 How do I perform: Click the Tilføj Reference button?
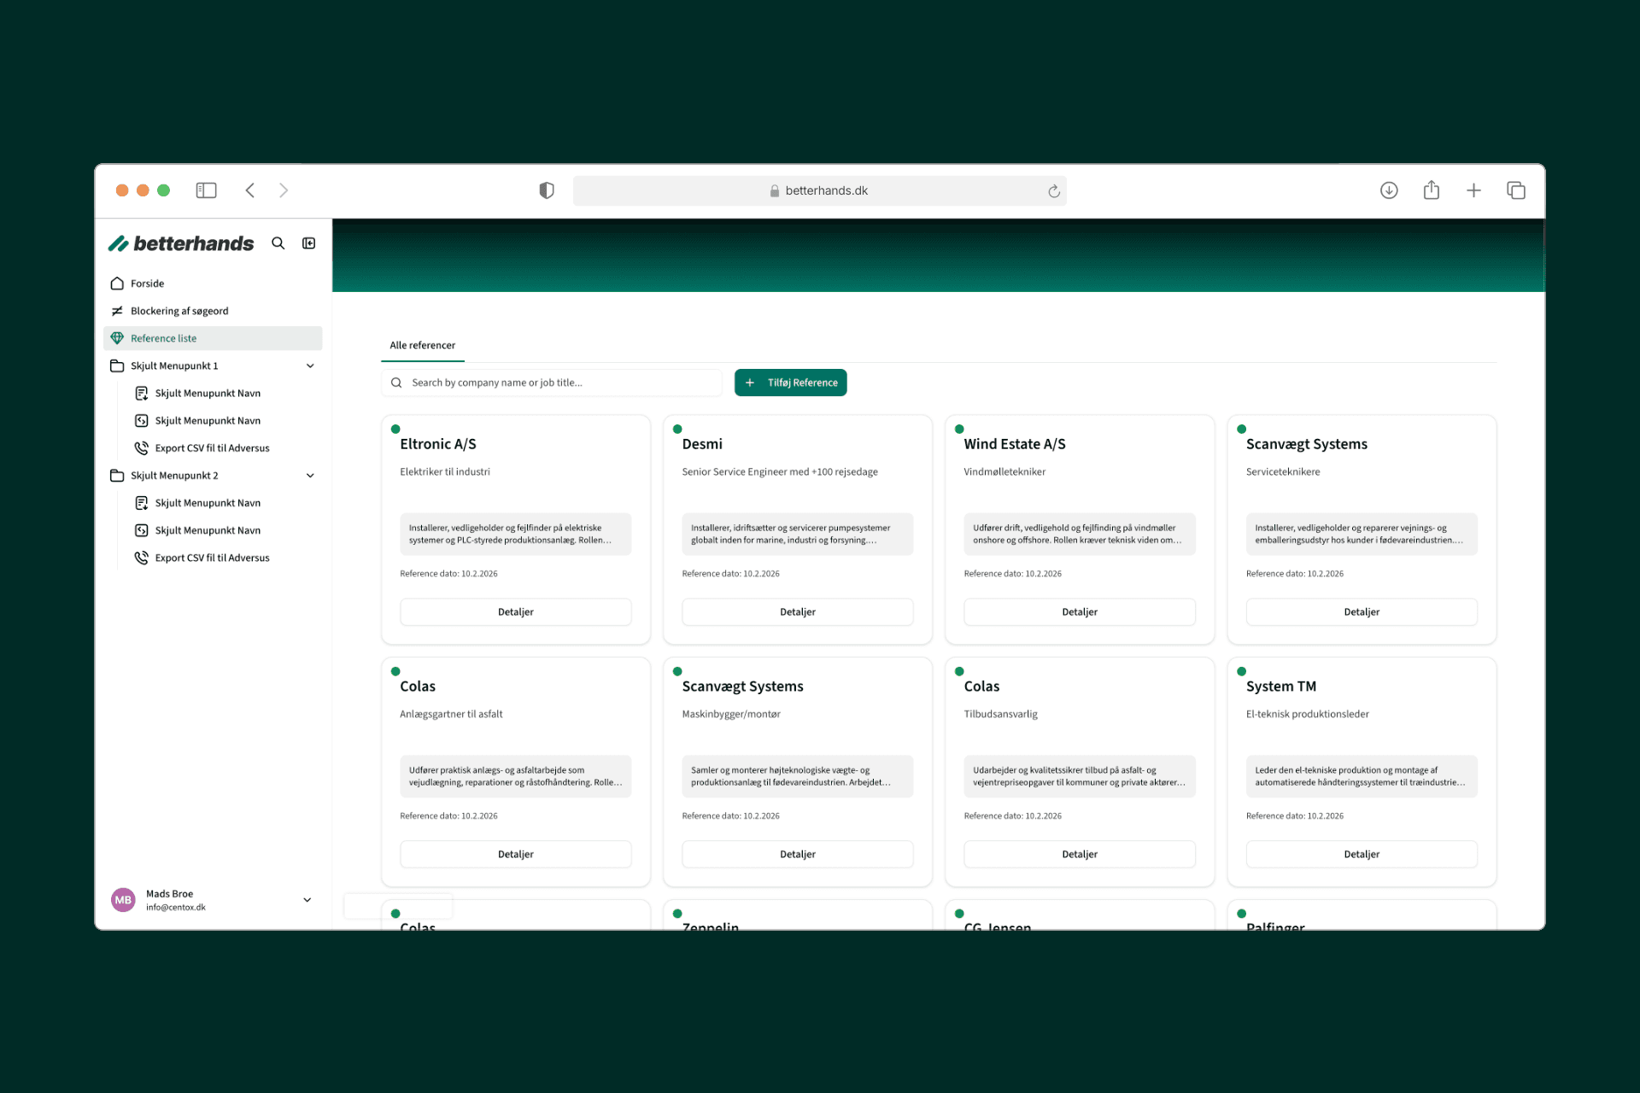(x=790, y=383)
